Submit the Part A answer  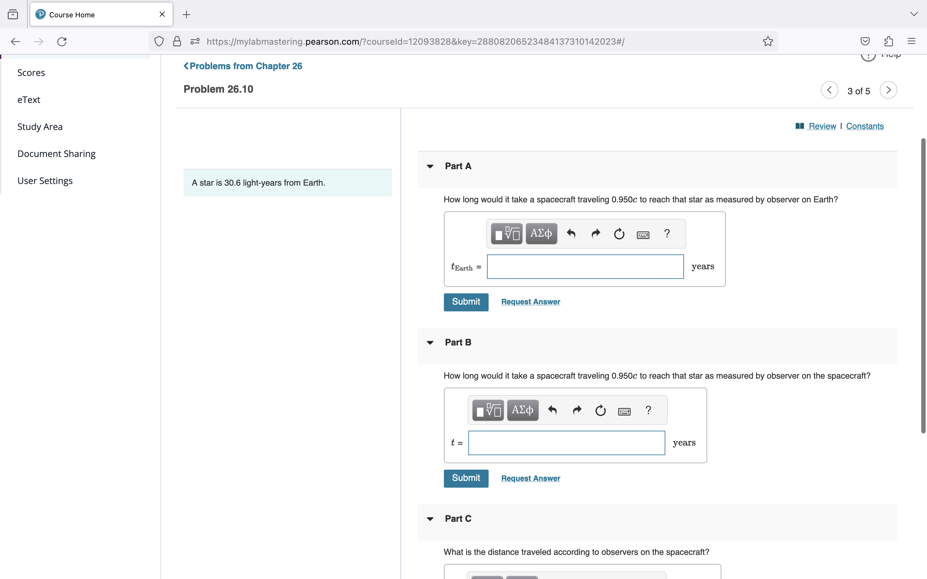(x=466, y=302)
